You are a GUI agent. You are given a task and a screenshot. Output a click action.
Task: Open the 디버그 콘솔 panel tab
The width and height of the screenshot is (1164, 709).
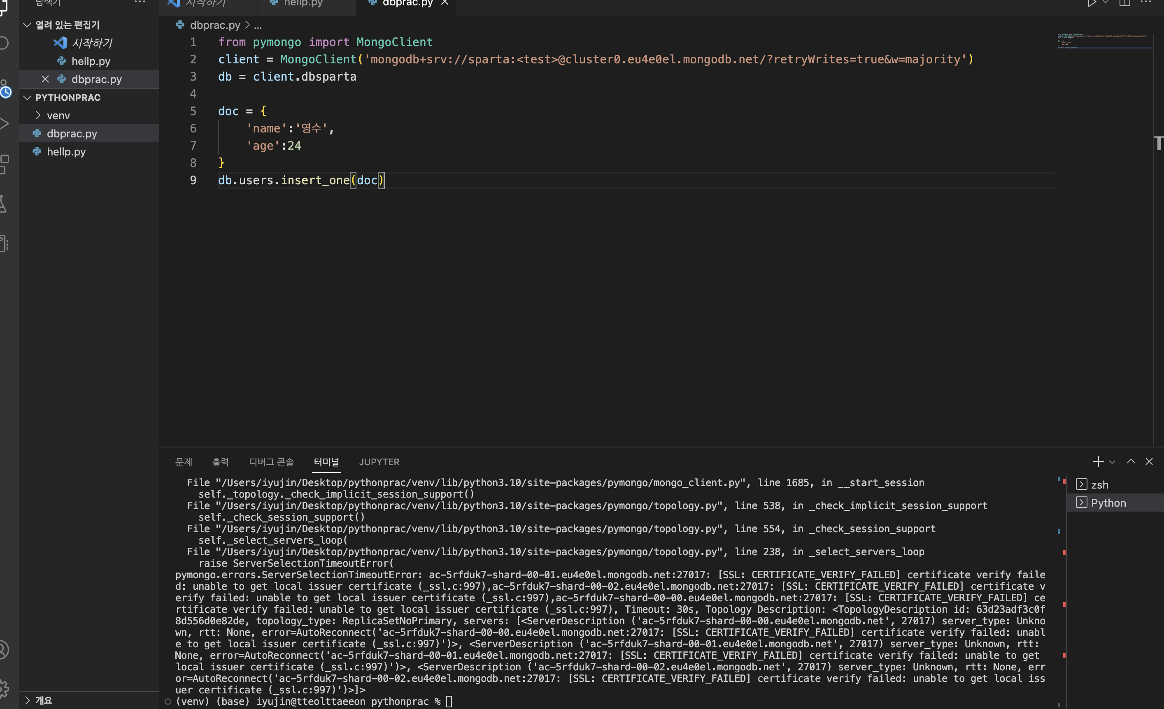point(271,462)
